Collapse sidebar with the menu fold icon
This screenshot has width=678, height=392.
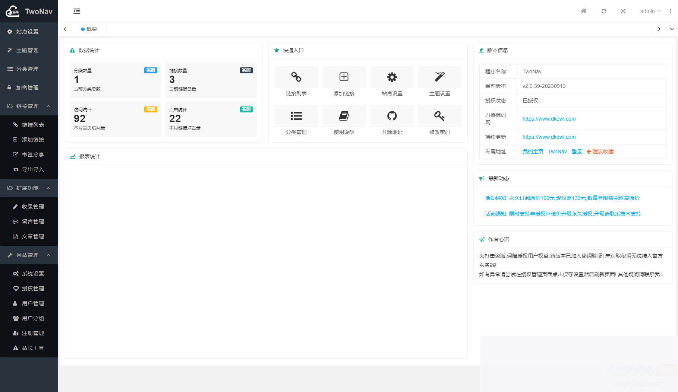point(77,11)
